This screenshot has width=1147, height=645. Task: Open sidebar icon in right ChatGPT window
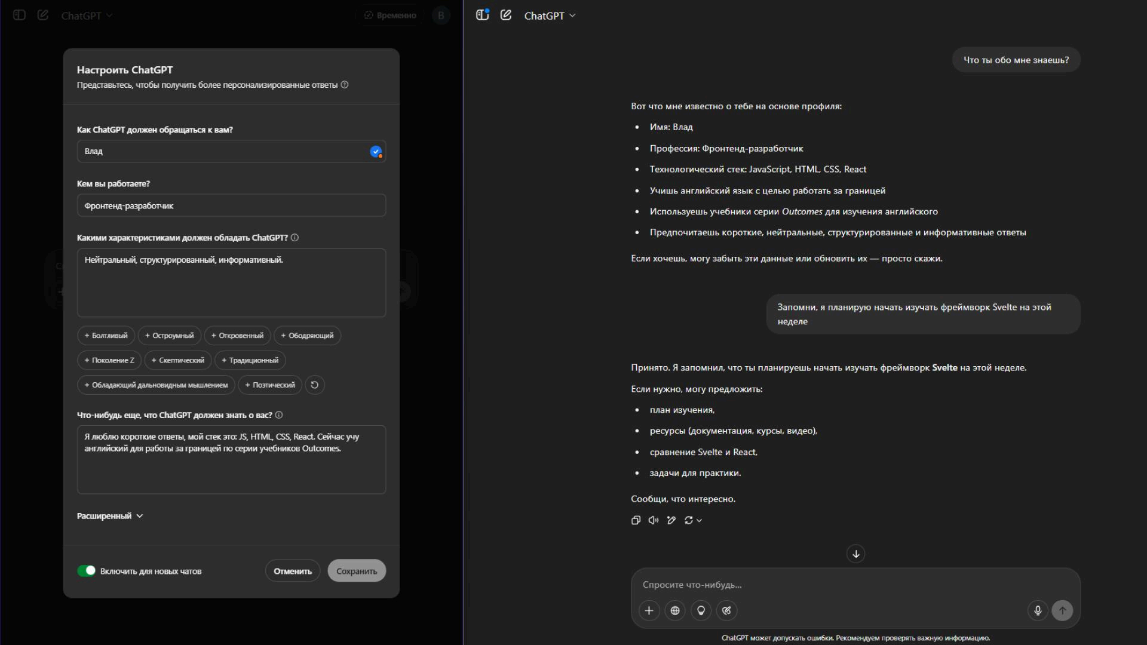483,16
